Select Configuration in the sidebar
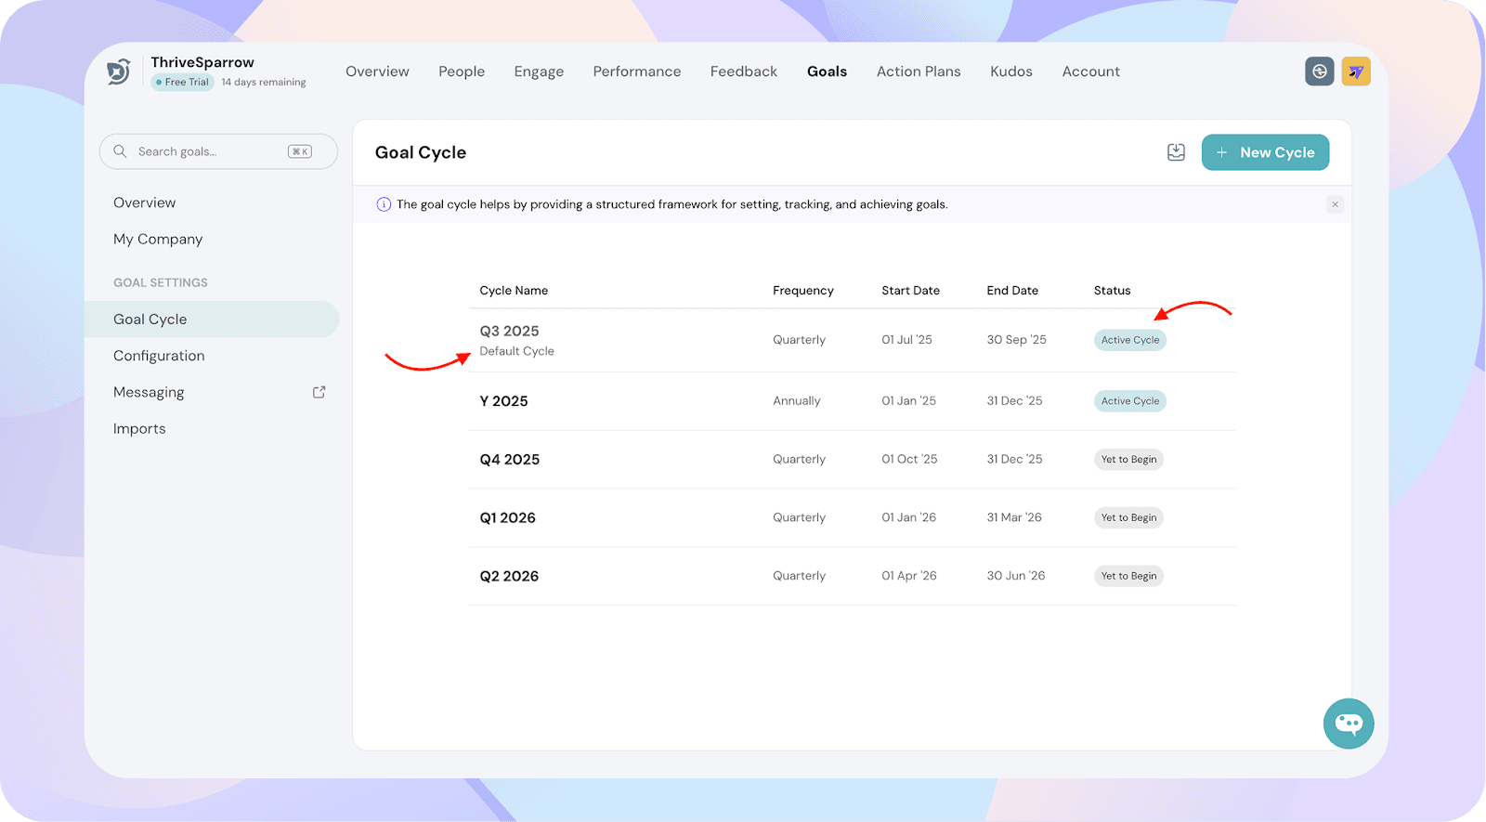The image size is (1486, 822). [x=159, y=356]
